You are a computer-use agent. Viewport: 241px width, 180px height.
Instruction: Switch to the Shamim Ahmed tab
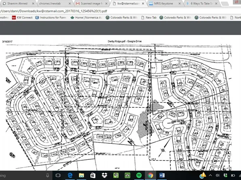17,3
